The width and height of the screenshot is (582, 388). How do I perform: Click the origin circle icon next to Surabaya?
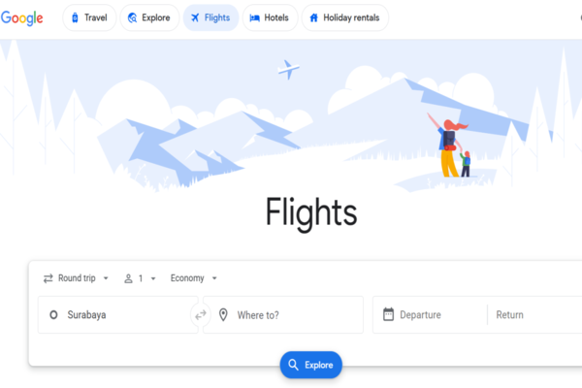click(53, 315)
